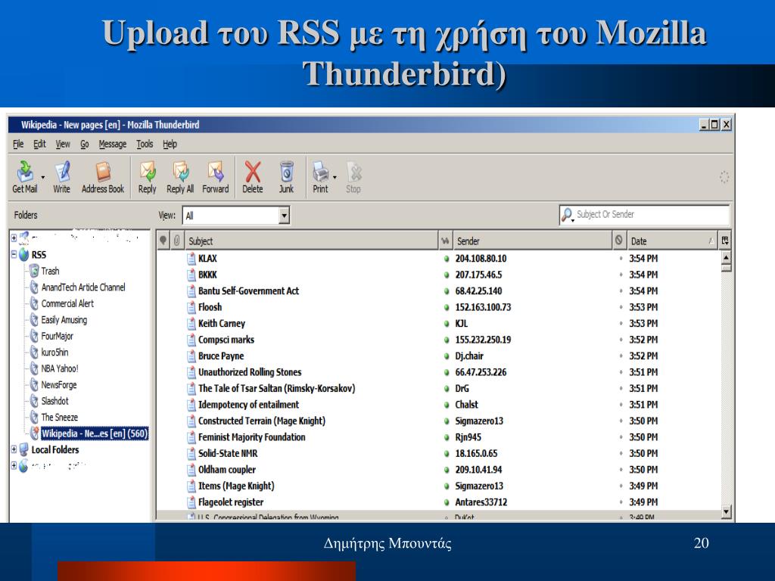Sort by the Subject column header

(311, 241)
